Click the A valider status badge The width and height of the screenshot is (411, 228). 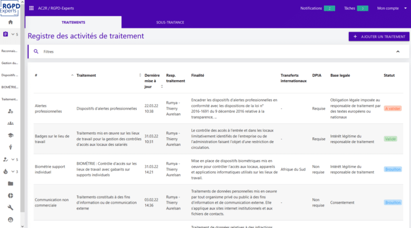(393, 108)
